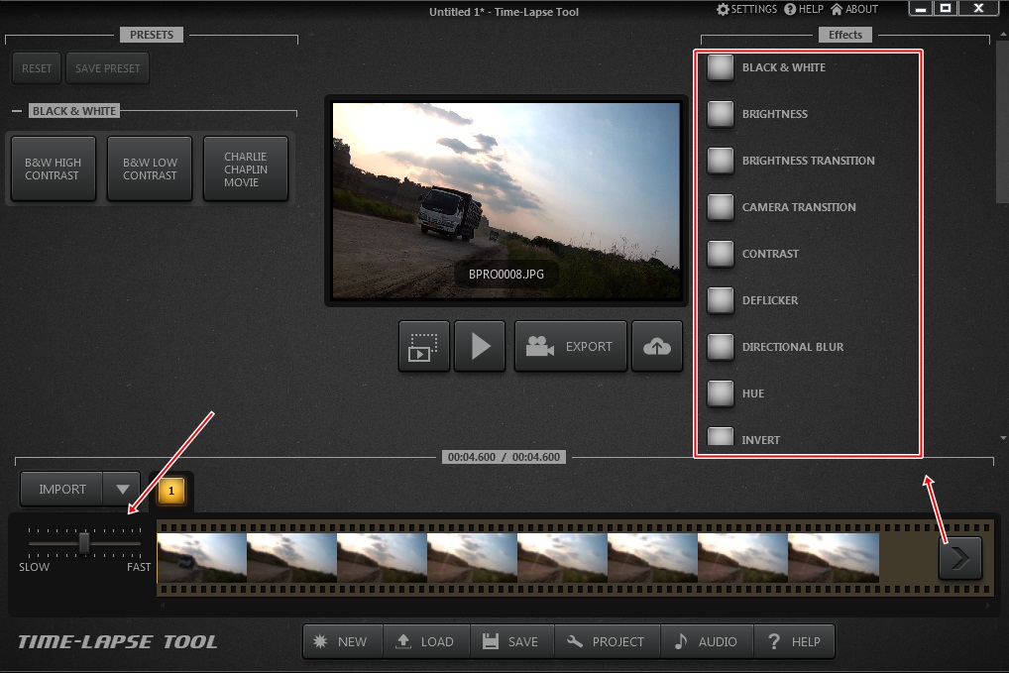This screenshot has height=673, width=1009.
Task: Click the Effects panel header
Action: pyautogui.click(x=844, y=35)
